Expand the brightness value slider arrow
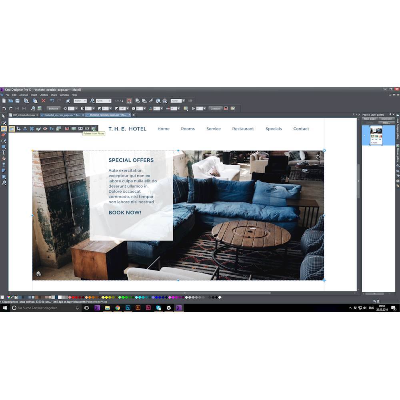The height and width of the screenshot is (400, 400). tap(77, 108)
